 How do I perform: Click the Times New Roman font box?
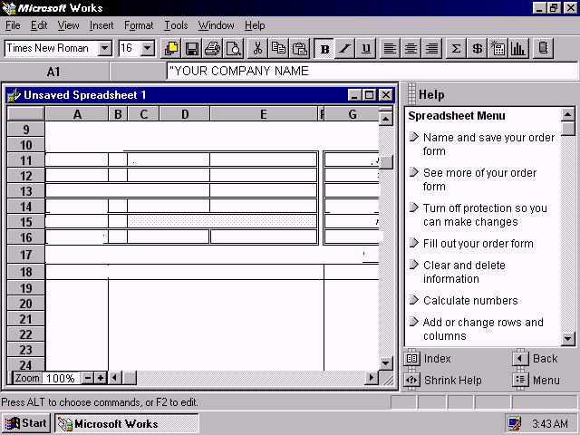click(52, 48)
